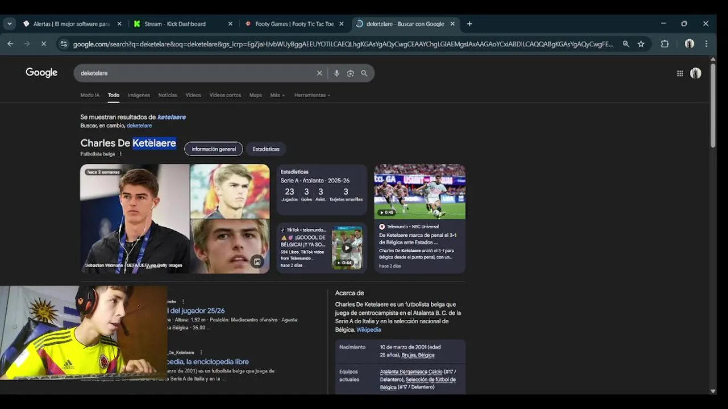
Task: Open the Extensions puzzle icon
Action: (x=664, y=44)
